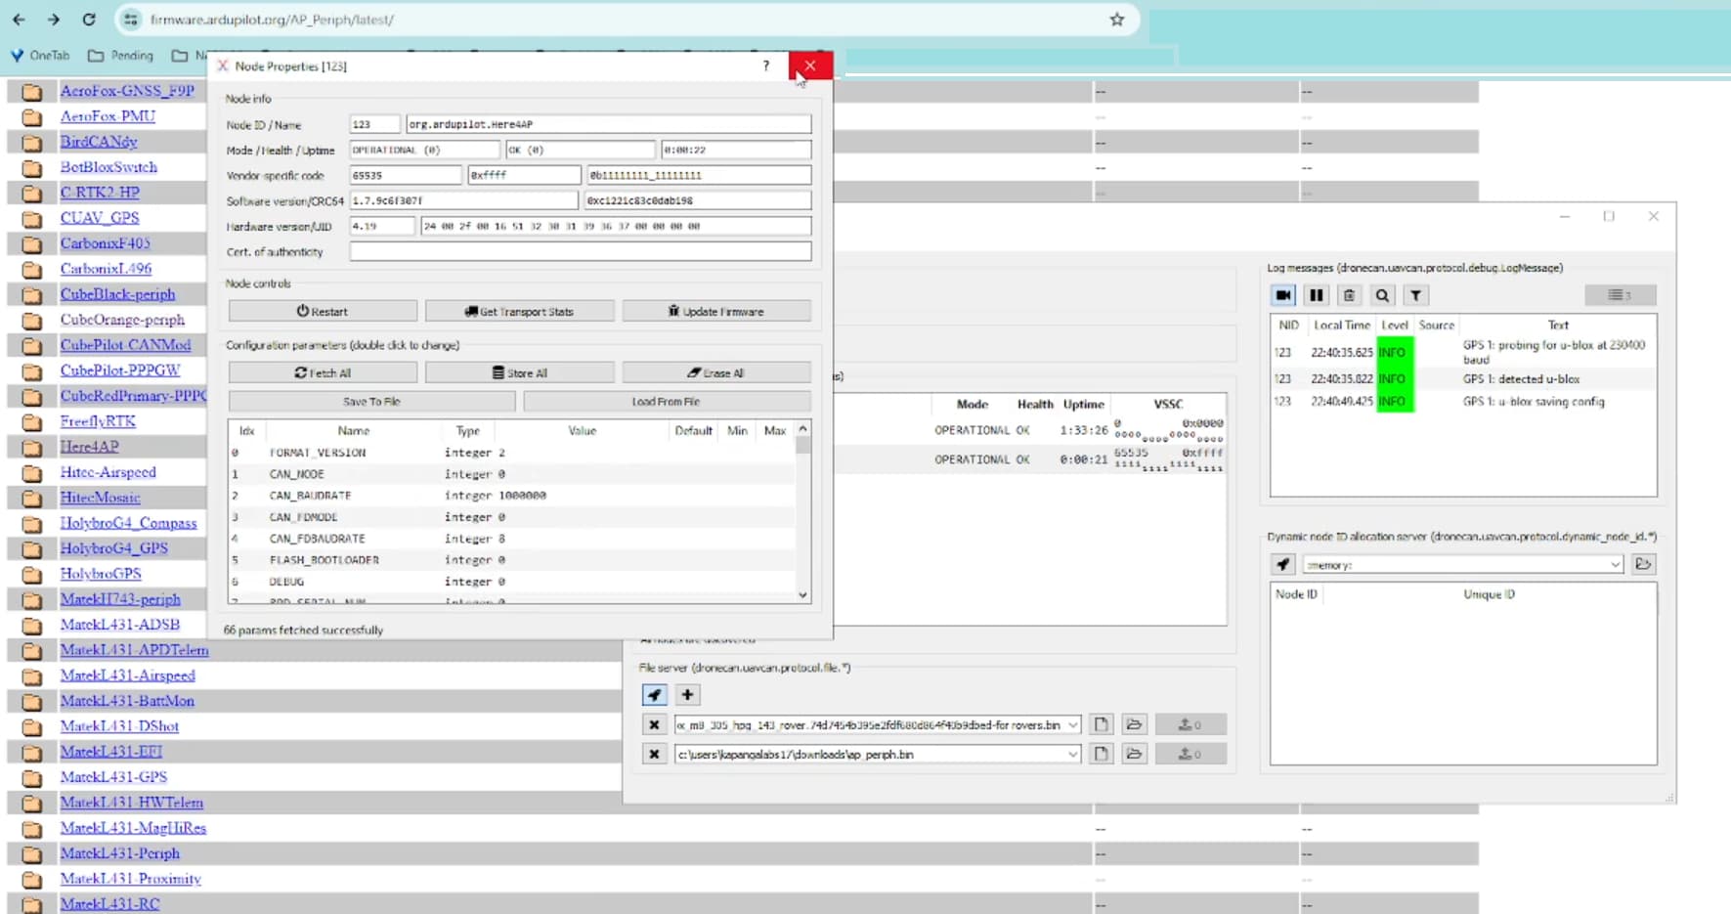
Task: Open the CUAV_GPS folder link
Action: click(100, 218)
